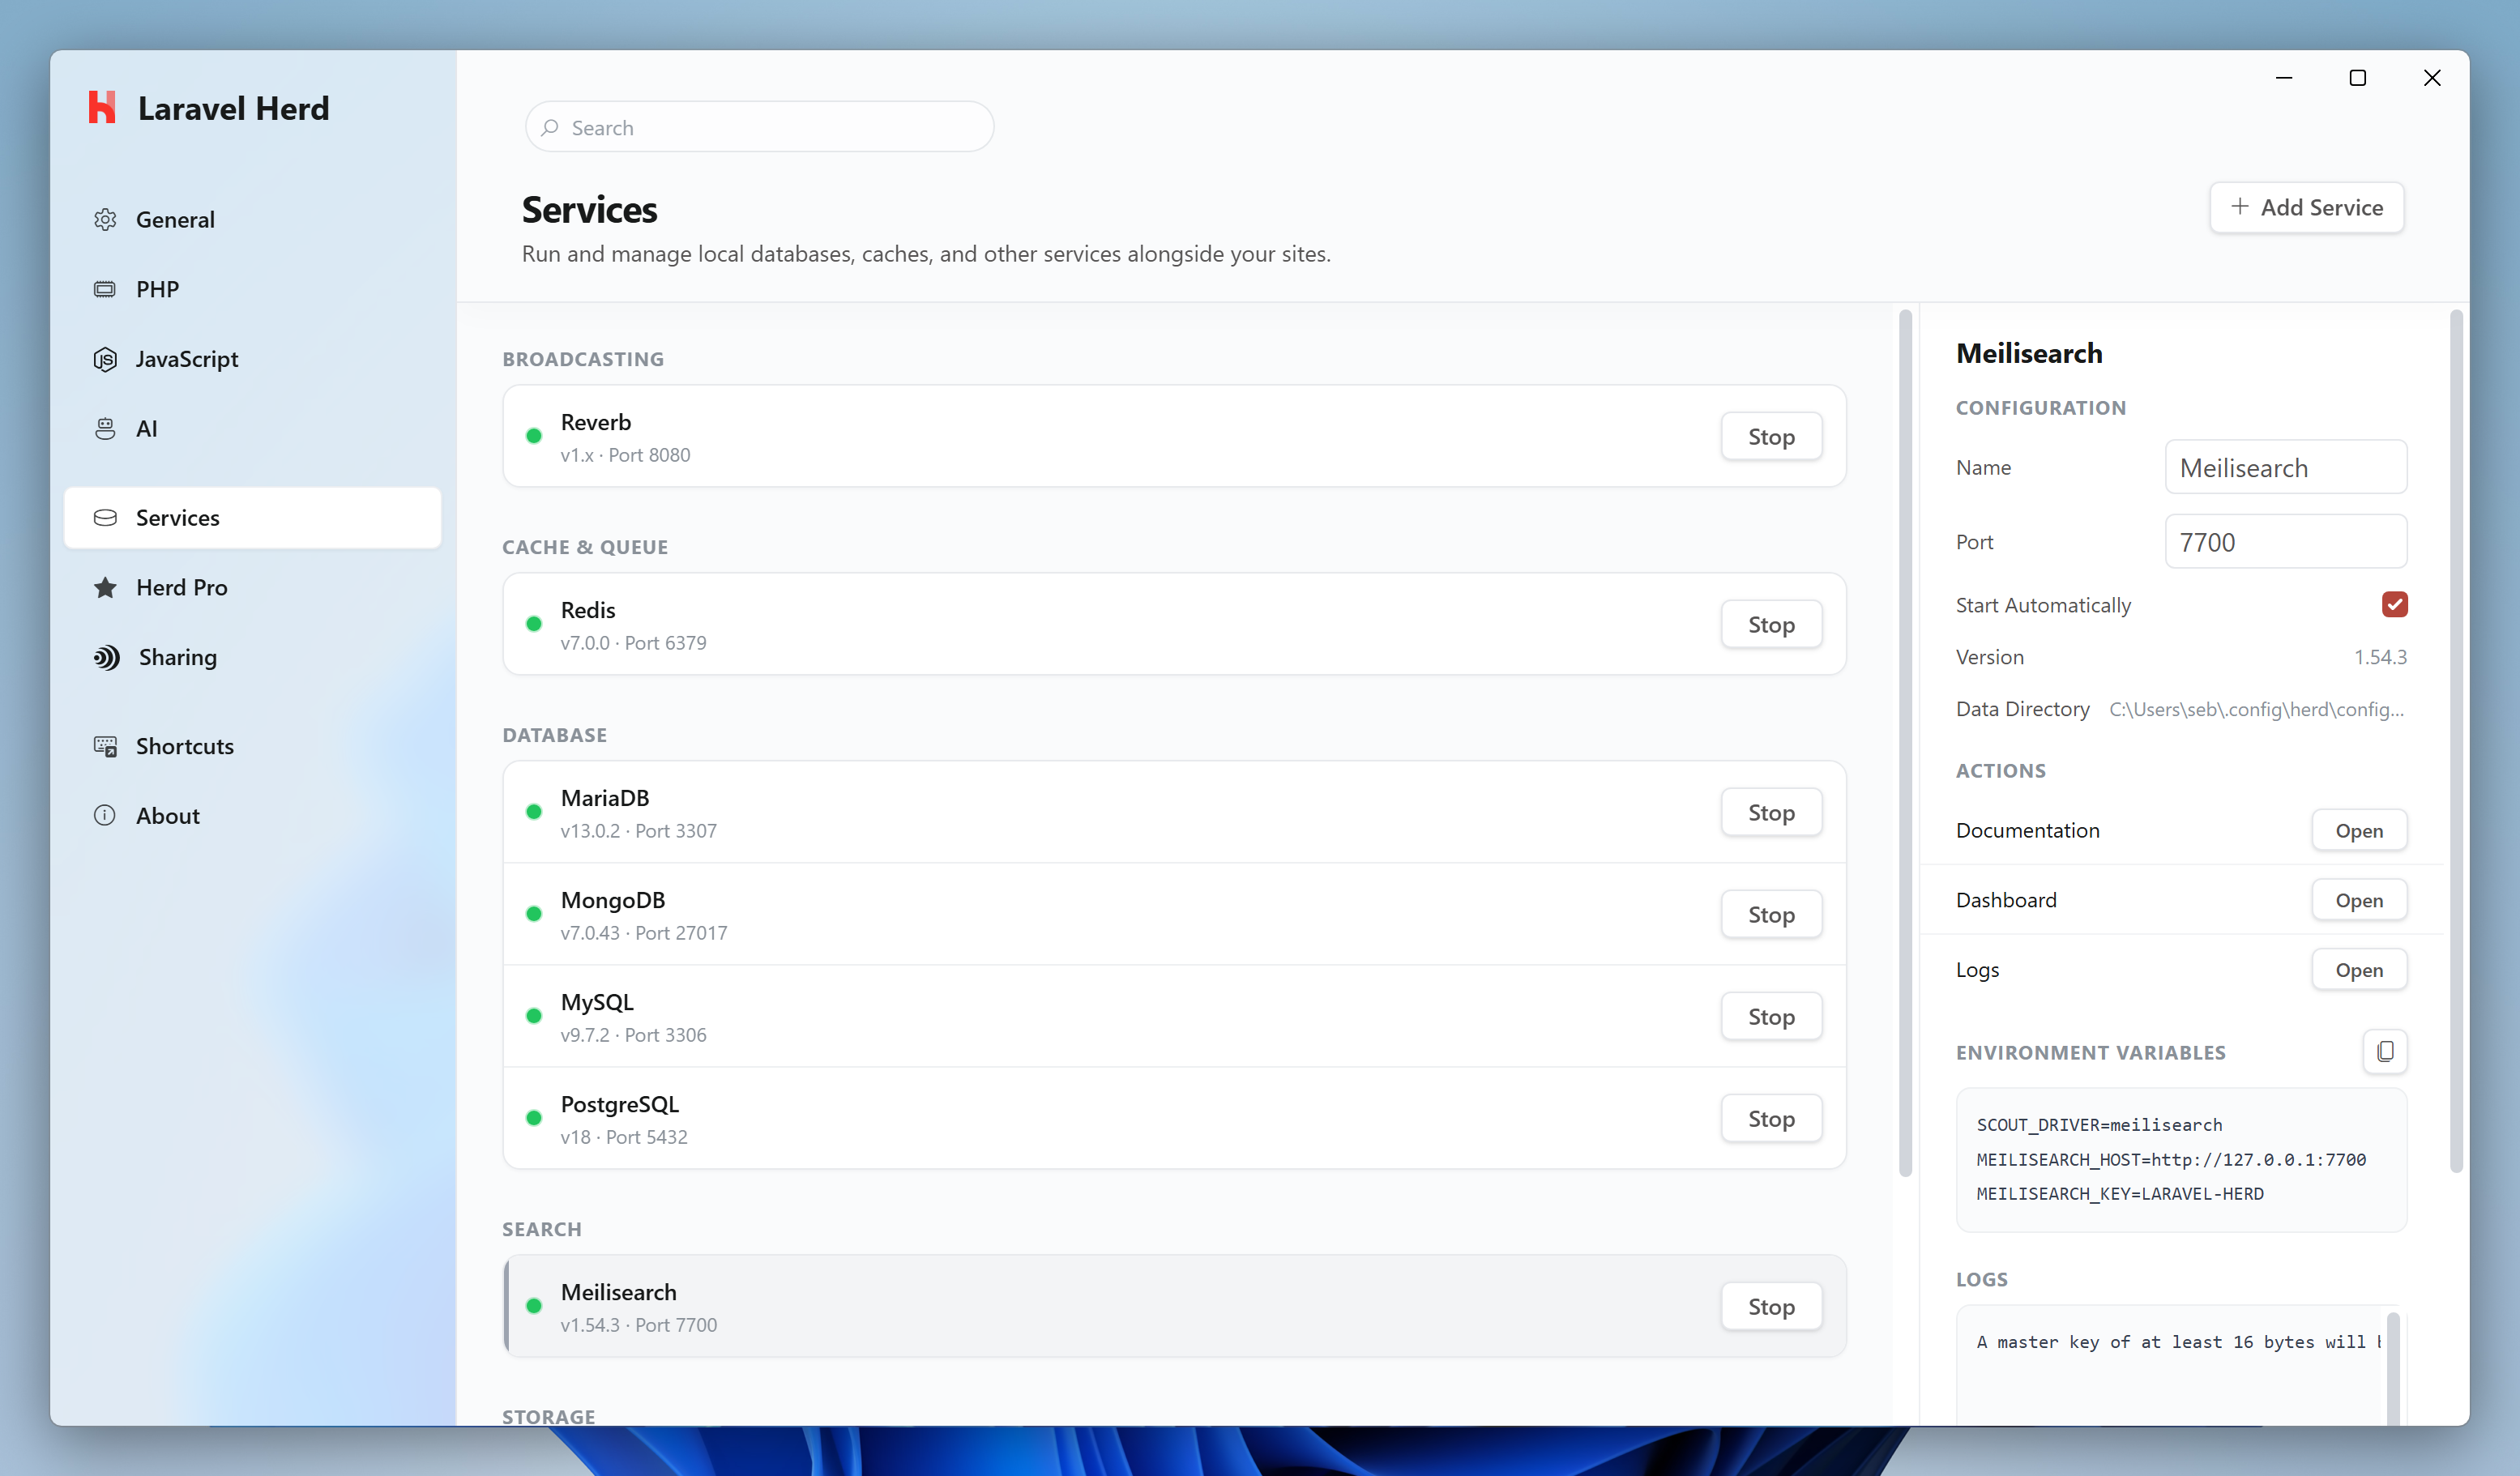This screenshot has width=2520, height=1476.
Task: Click the green status dot for Reverb
Action: (x=534, y=436)
